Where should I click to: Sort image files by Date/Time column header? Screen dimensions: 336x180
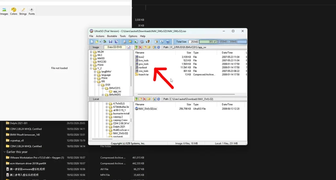click(227, 53)
